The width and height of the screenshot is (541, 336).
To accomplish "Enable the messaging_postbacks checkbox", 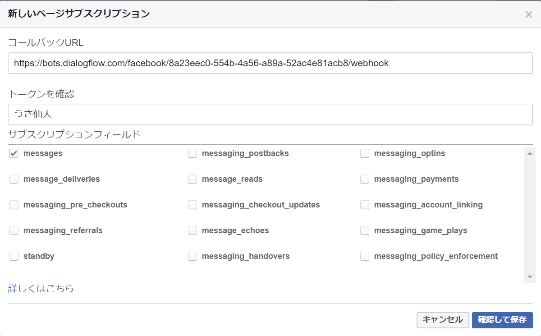I will coord(193,153).
